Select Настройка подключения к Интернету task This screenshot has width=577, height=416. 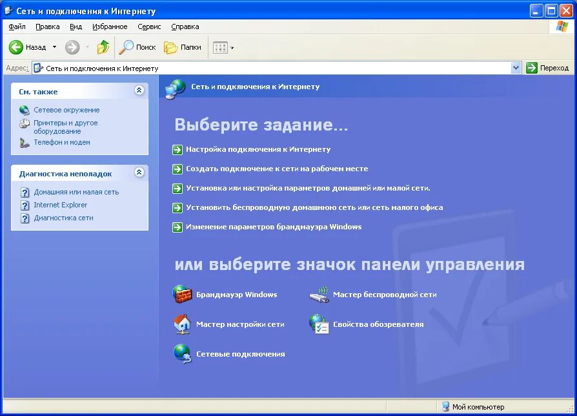pyautogui.click(x=258, y=149)
